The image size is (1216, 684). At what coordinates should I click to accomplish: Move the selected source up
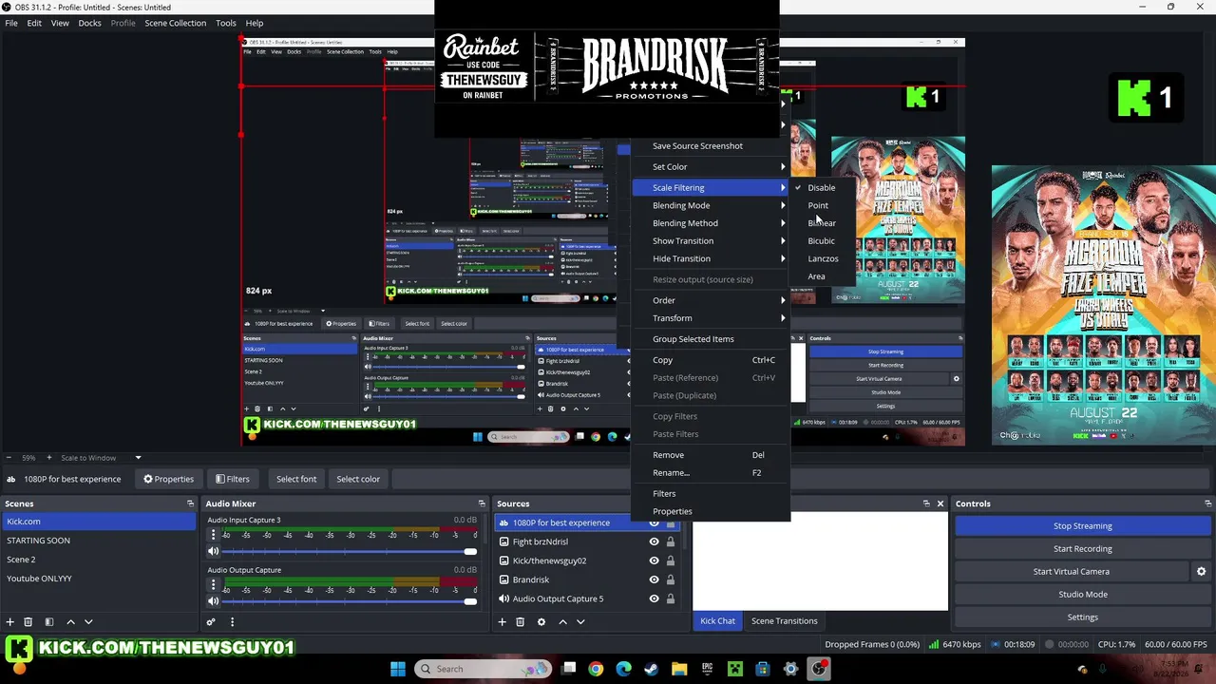[x=562, y=622]
